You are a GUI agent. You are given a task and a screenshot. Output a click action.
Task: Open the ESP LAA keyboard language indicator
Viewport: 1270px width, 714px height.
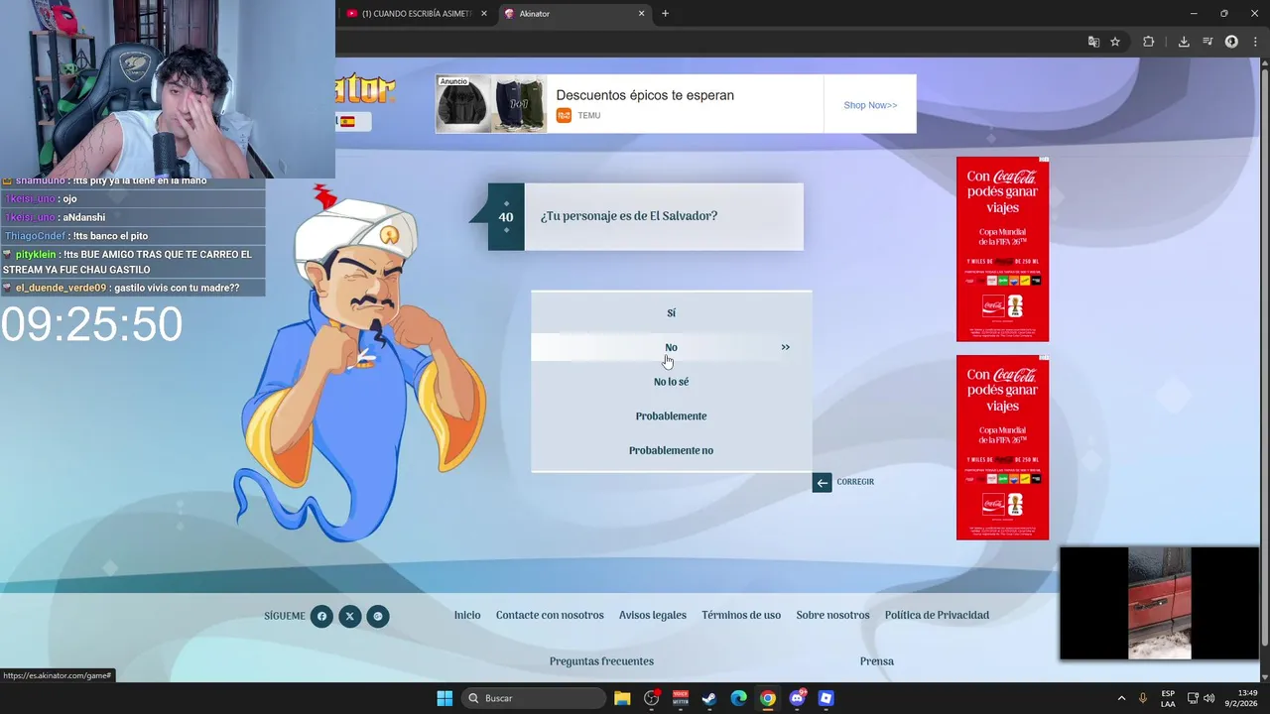pyautogui.click(x=1168, y=698)
